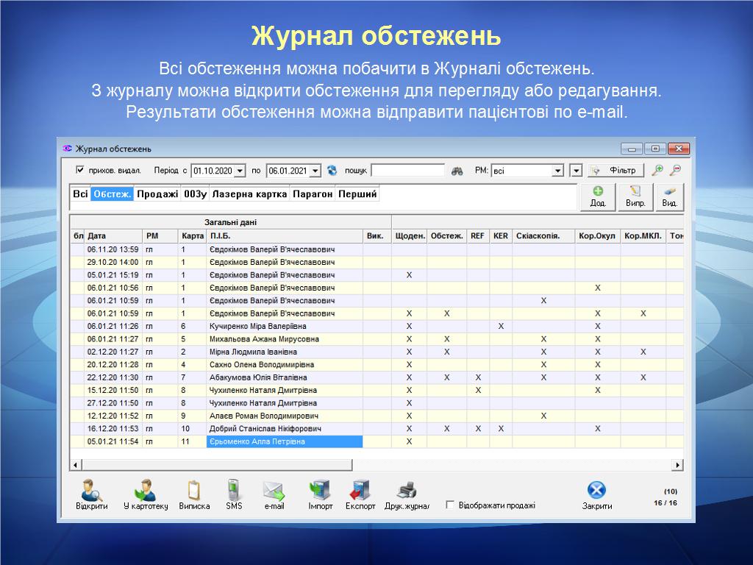Click into the пошук search field
This screenshot has width=753, height=565.
pos(407,171)
